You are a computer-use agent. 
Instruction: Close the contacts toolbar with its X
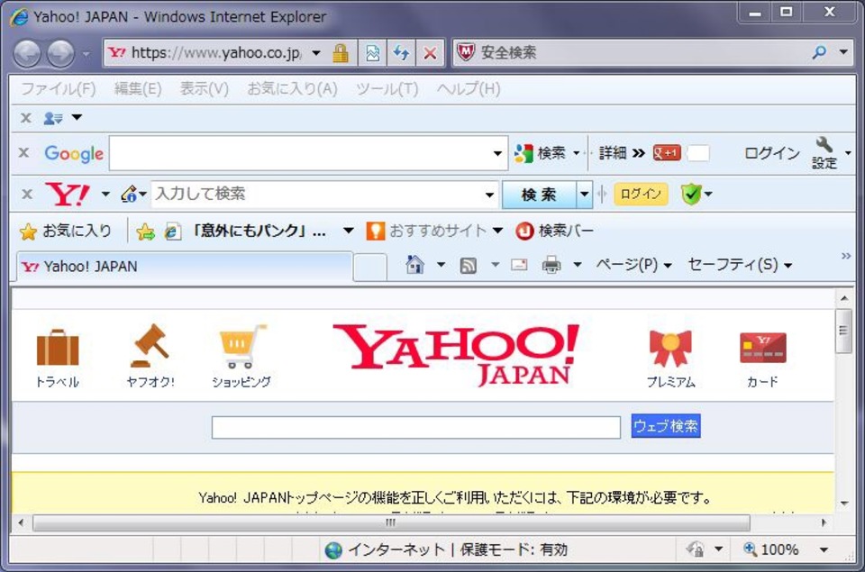tap(25, 117)
